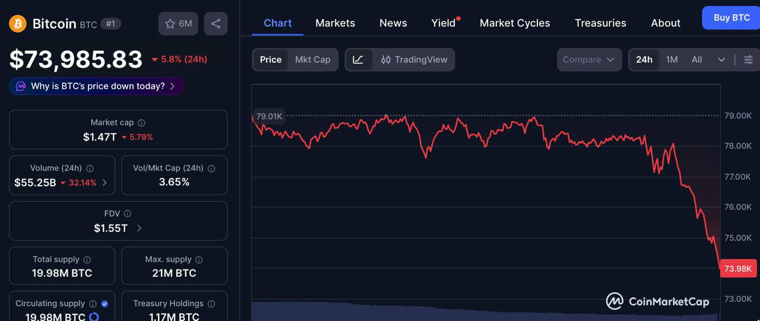Screen dimensions: 760x321
Task: Click the star watchlist button
Action: [178, 24]
